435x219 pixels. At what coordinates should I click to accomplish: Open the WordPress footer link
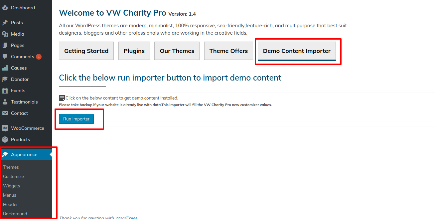point(126,218)
